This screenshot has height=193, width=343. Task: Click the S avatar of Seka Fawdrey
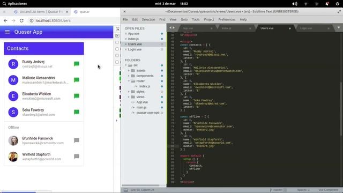[x=13, y=112]
